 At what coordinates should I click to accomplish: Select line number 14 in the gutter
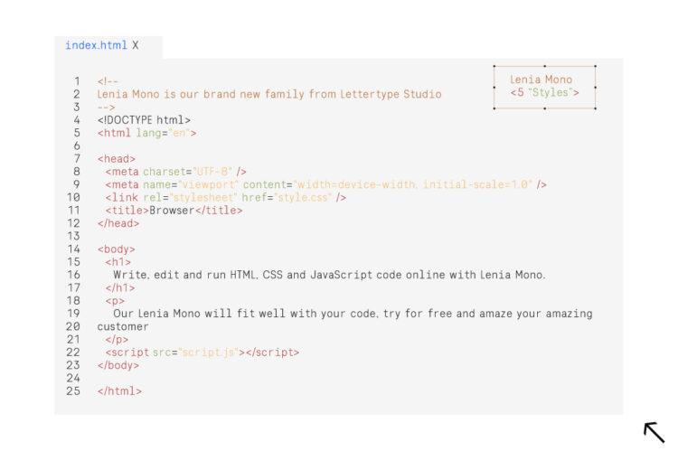click(x=73, y=249)
